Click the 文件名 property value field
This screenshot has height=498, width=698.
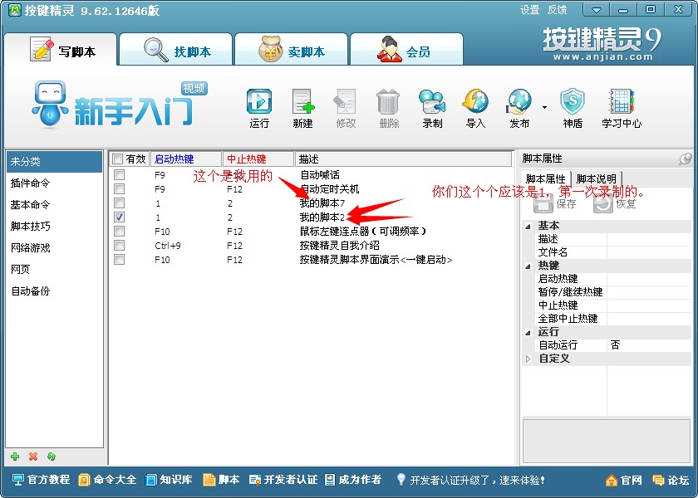pos(649,252)
